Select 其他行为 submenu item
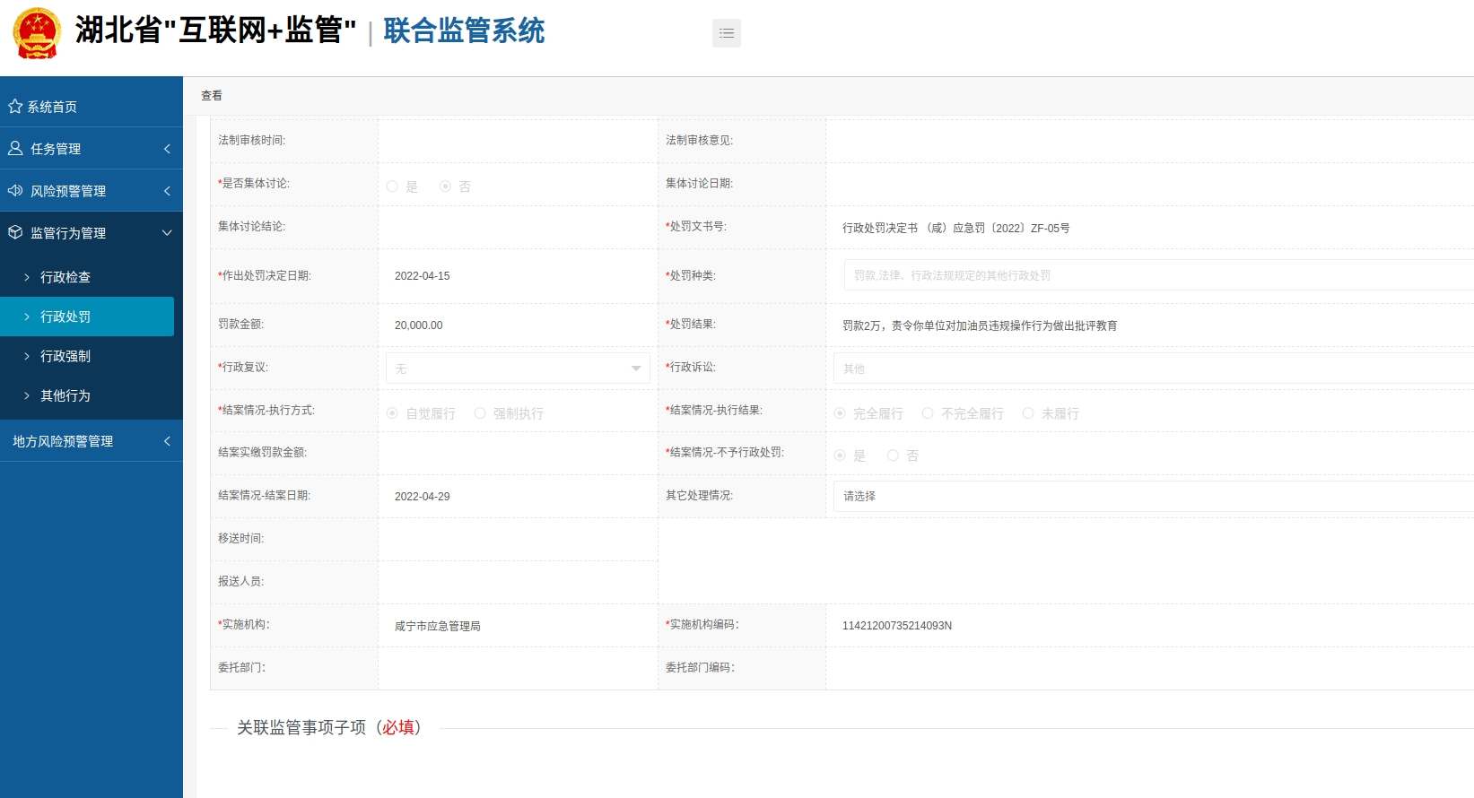1474x798 pixels. point(87,395)
